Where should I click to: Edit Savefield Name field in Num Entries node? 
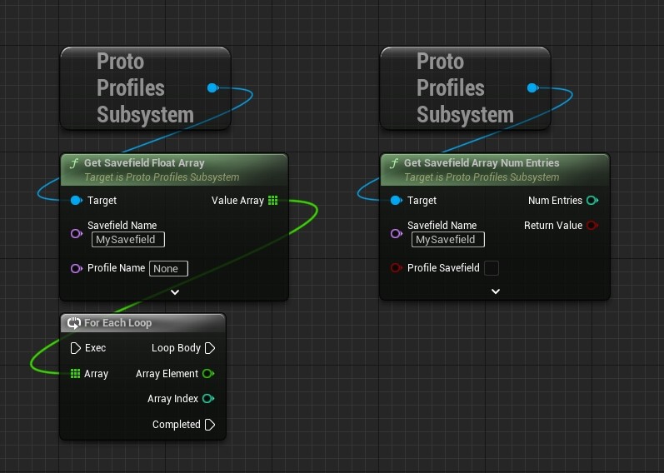tap(448, 240)
